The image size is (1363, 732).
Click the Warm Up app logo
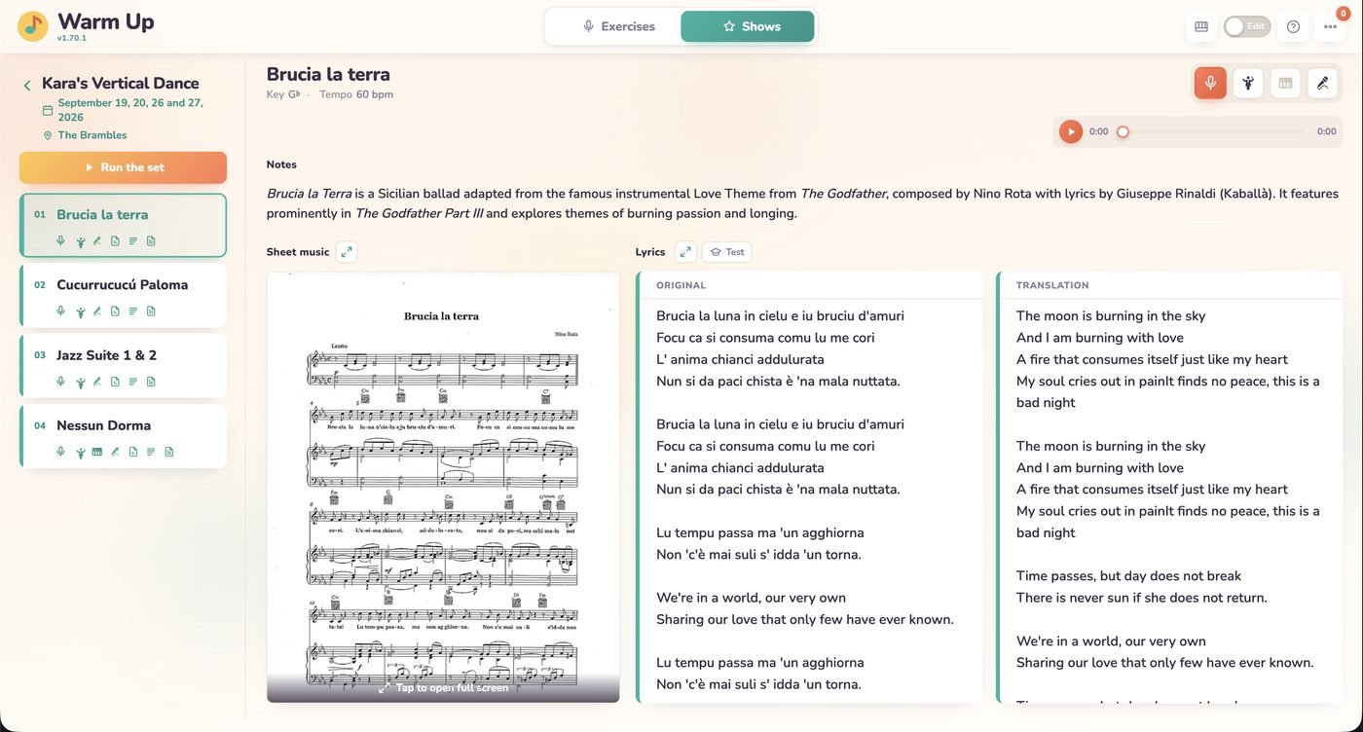click(33, 26)
